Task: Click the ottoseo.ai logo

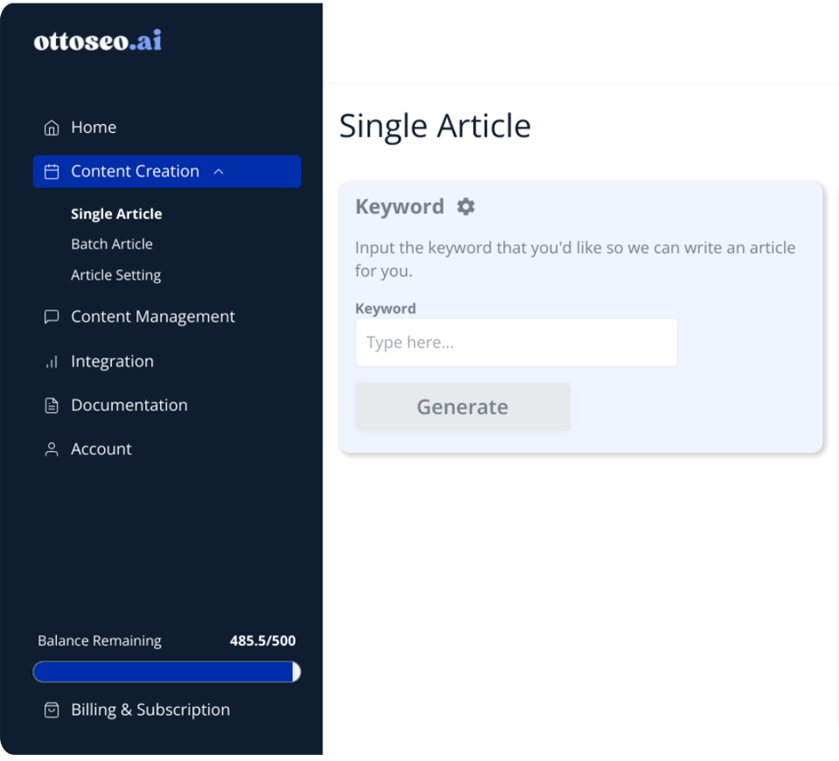Action: click(98, 41)
